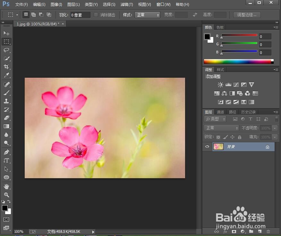Select the Spot Healing Brush tool
Screen dimensions: 281x236
[x=6, y=84]
